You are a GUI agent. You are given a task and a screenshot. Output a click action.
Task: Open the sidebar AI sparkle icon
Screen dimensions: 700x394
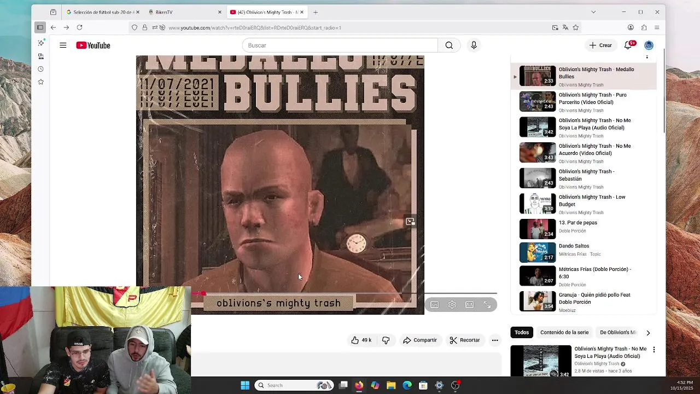pos(40,43)
